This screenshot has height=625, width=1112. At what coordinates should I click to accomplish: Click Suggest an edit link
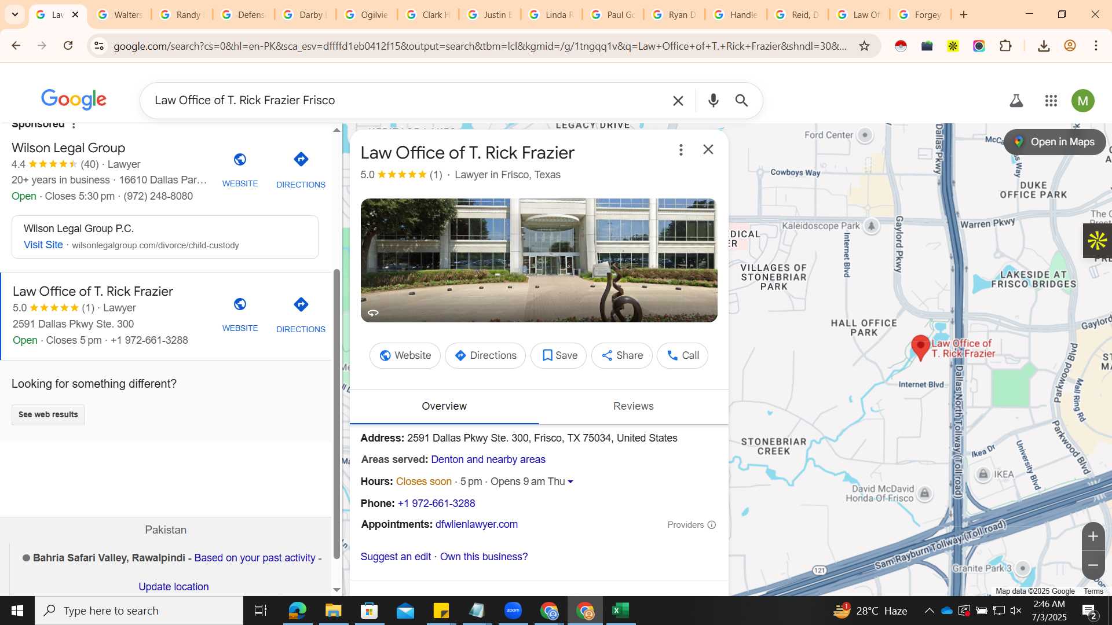pyautogui.click(x=396, y=557)
